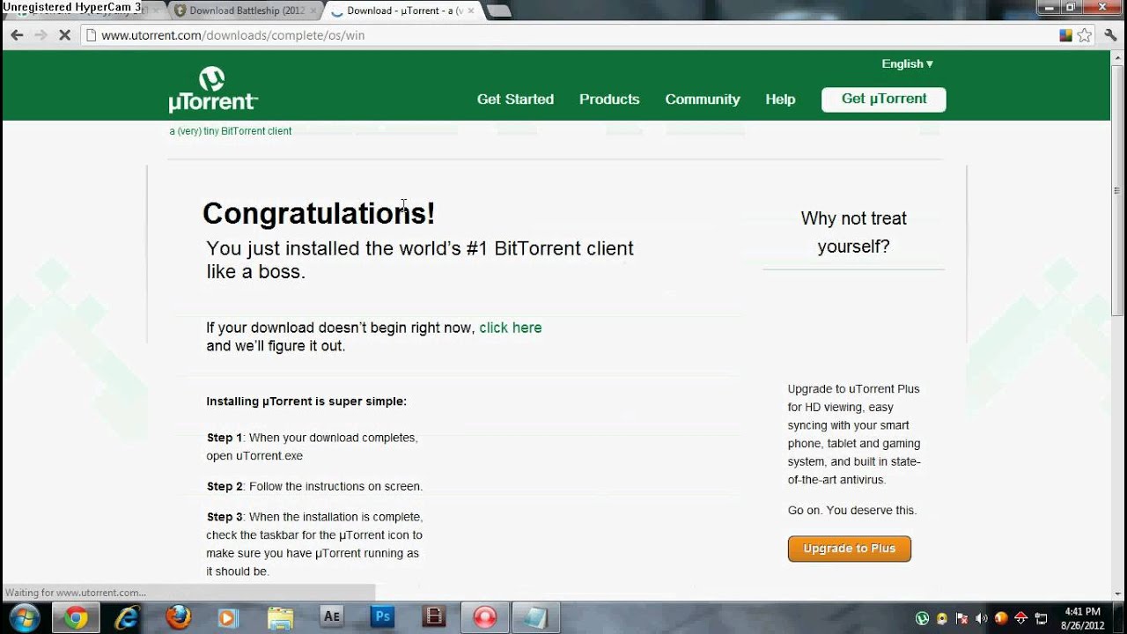The width and height of the screenshot is (1127, 634).
Task: Open the Help menu
Action: click(780, 99)
